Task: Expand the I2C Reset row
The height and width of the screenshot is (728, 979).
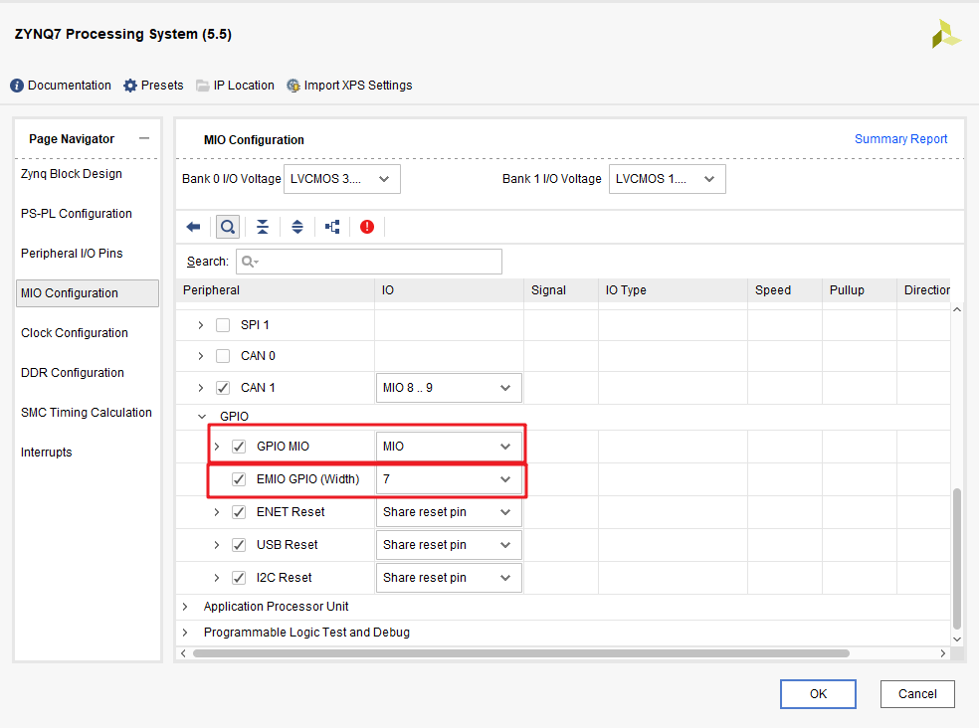Action: 217,578
